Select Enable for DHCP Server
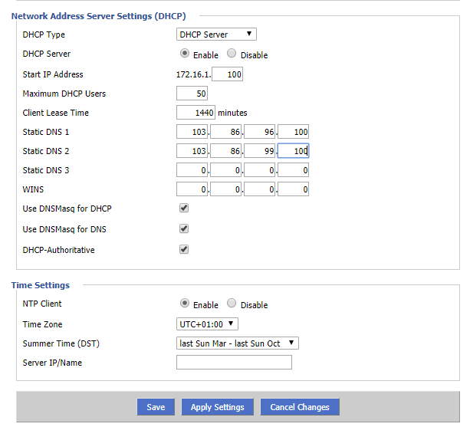 185,54
